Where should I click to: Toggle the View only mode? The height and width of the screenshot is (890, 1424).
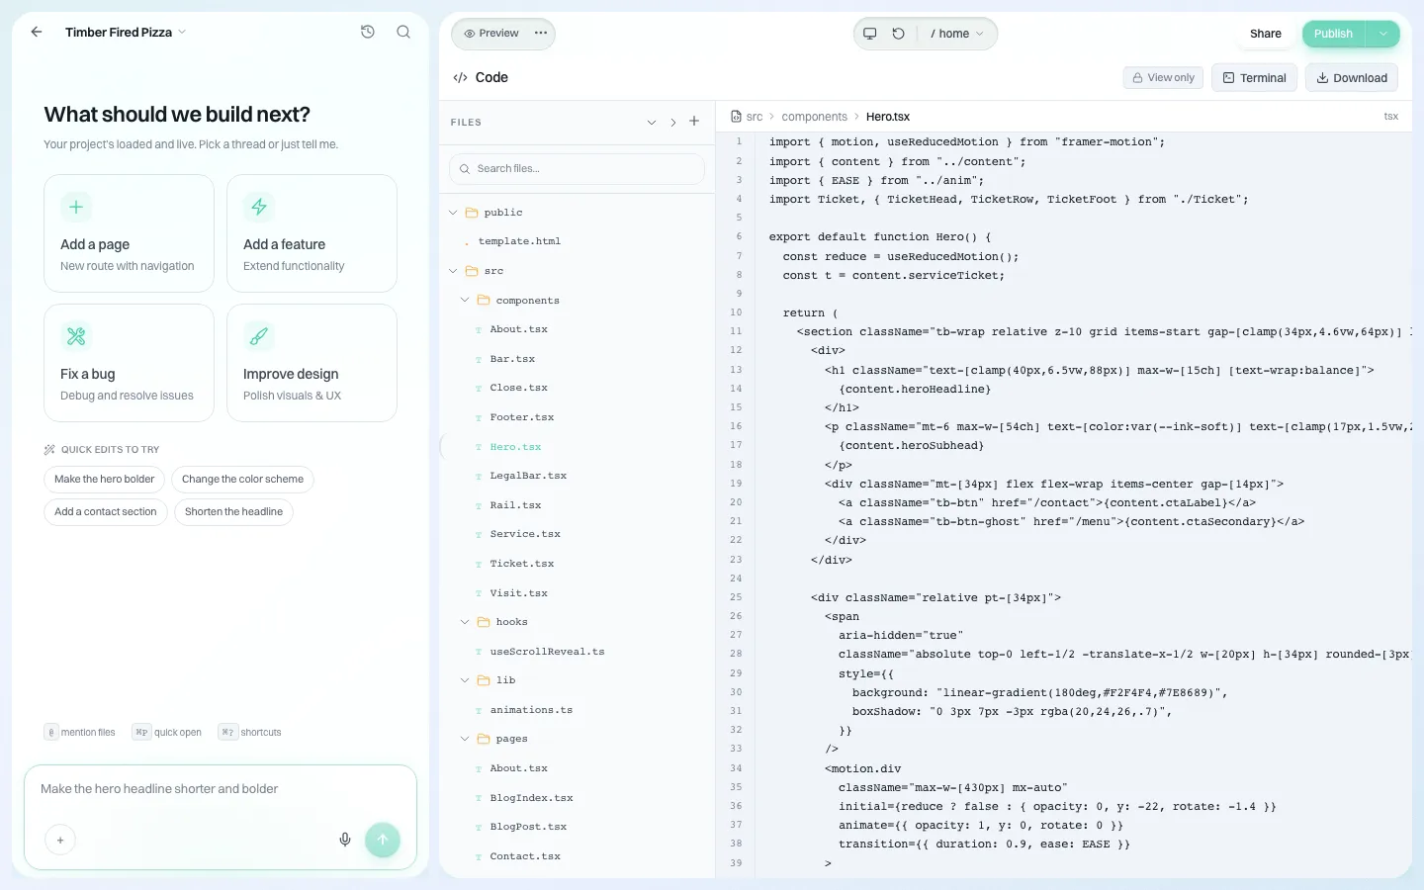click(1163, 78)
